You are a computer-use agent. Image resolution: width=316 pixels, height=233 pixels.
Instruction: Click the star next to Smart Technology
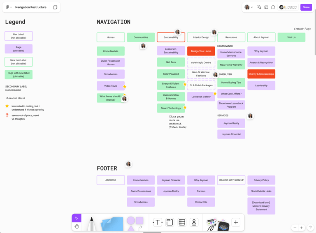pos(185,107)
